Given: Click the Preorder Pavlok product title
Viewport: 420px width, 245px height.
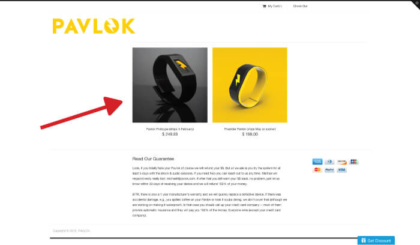Looking at the screenshot, I should tap(250, 129).
